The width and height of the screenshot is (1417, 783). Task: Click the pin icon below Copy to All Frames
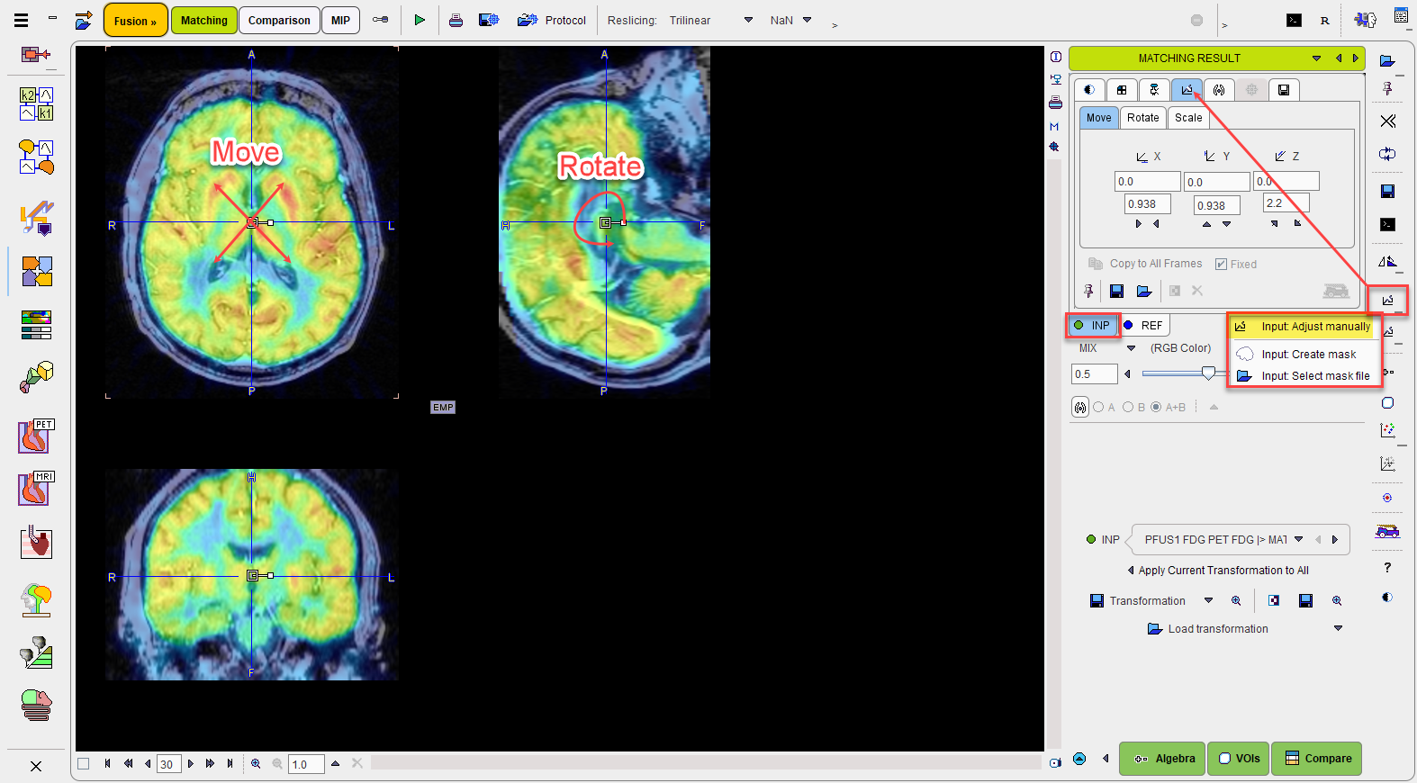click(1088, 291)
